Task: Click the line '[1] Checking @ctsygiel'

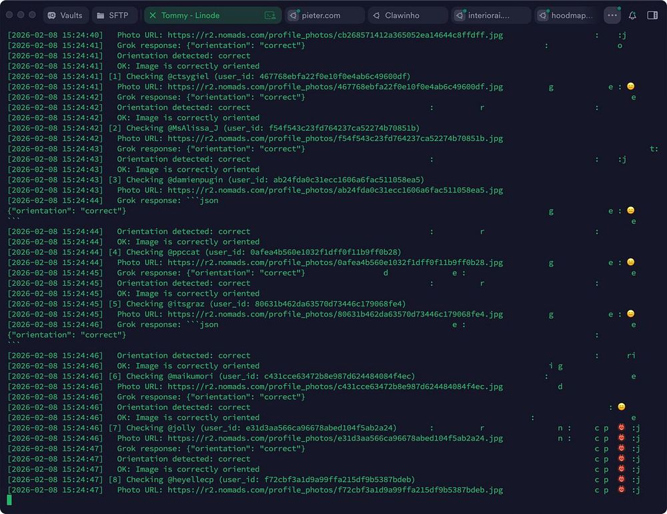Action: (209, 76)
